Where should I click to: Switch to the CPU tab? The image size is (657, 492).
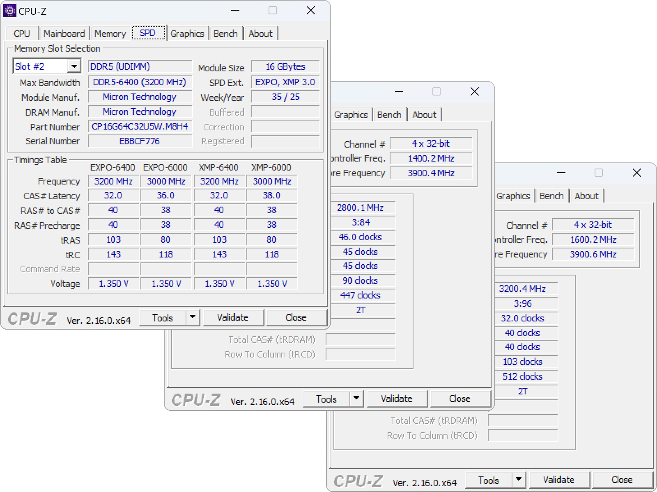click(x=22, y=34)
